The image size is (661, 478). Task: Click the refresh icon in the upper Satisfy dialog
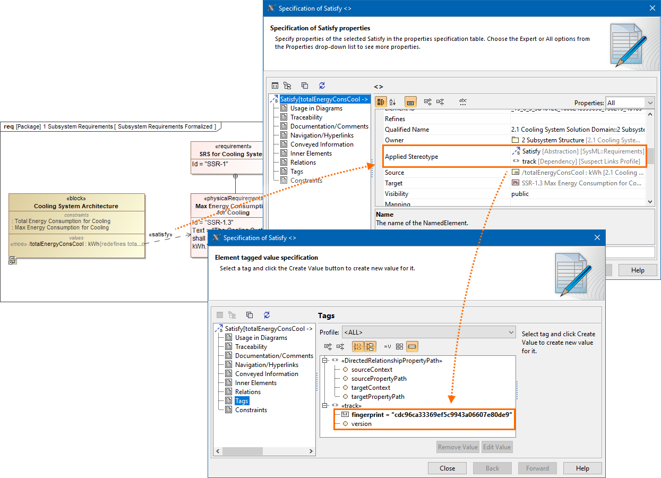(322, 86)
